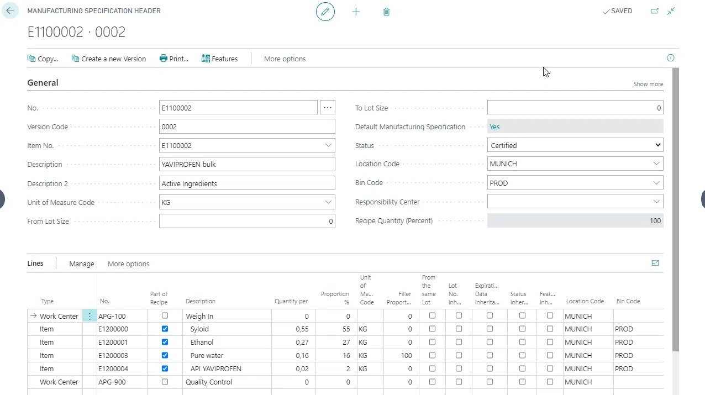Click the pencil edit icon
Viewport: 705px width, 395px height.
[325, 12]
